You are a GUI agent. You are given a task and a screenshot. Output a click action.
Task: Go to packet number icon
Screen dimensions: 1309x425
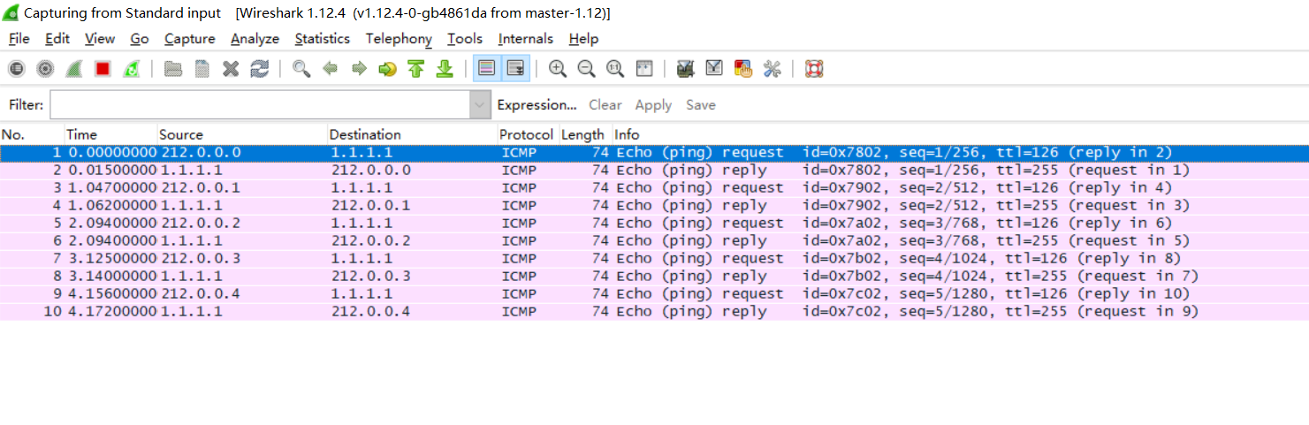pyautogui.click(x=387, y=69)
